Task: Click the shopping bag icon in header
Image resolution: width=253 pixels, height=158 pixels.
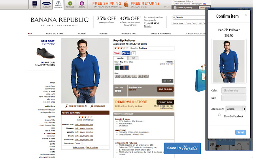Action: [x=175, y=8]
